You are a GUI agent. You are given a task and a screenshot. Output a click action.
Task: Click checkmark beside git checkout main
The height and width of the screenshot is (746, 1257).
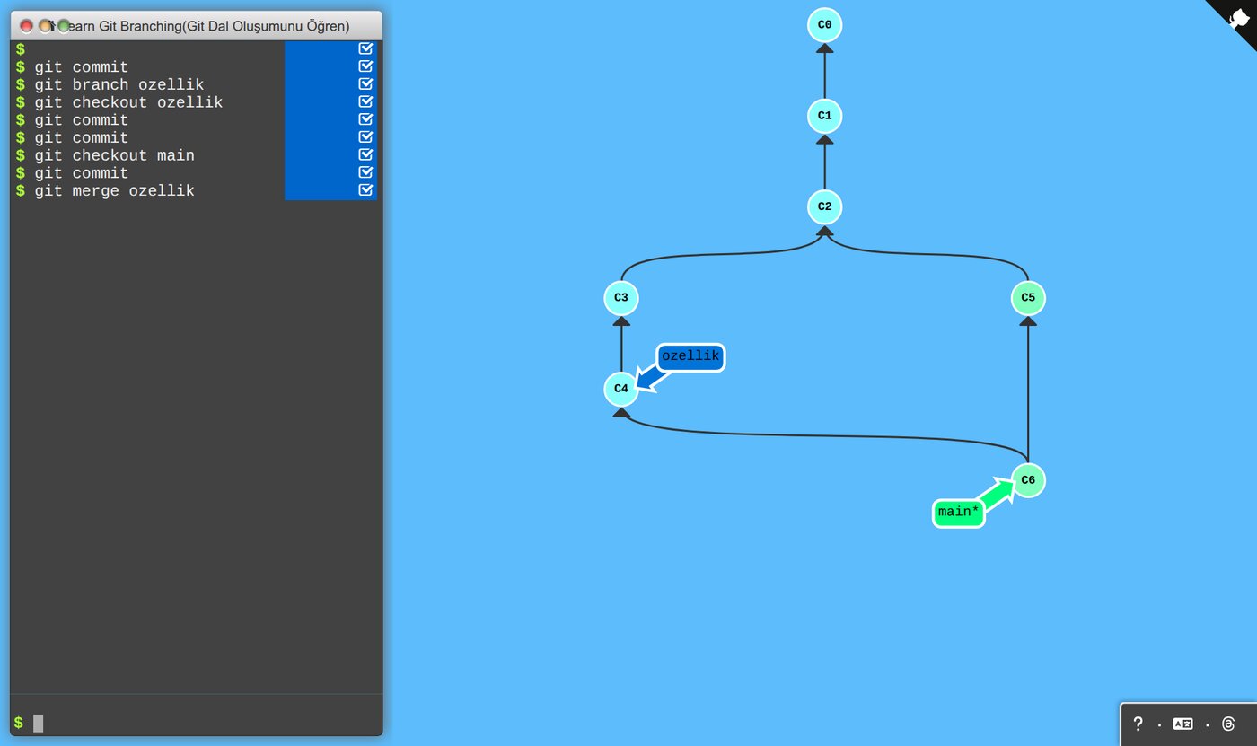click(x=365, y=154)
